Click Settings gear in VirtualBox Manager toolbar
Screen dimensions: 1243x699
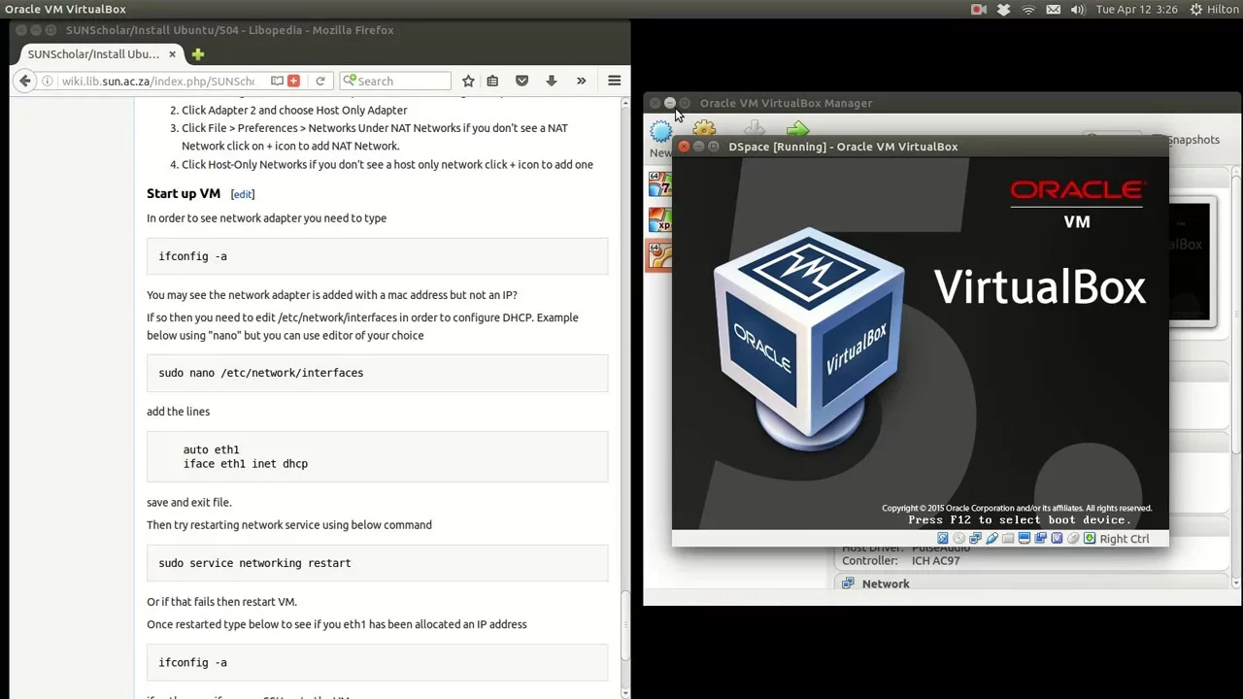704,128
